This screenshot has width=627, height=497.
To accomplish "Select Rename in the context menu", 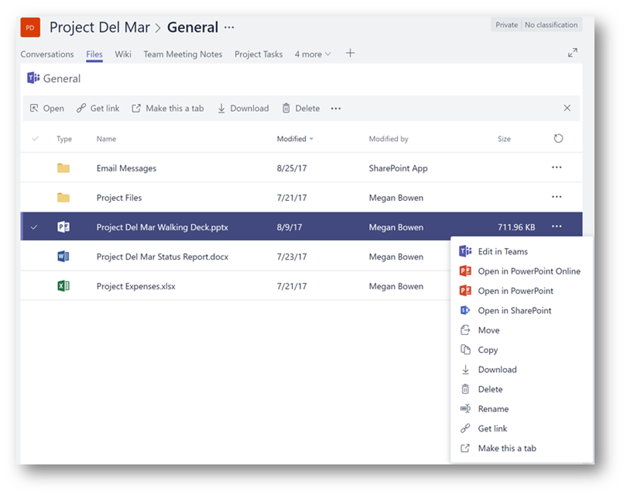I will pos(493,409).
